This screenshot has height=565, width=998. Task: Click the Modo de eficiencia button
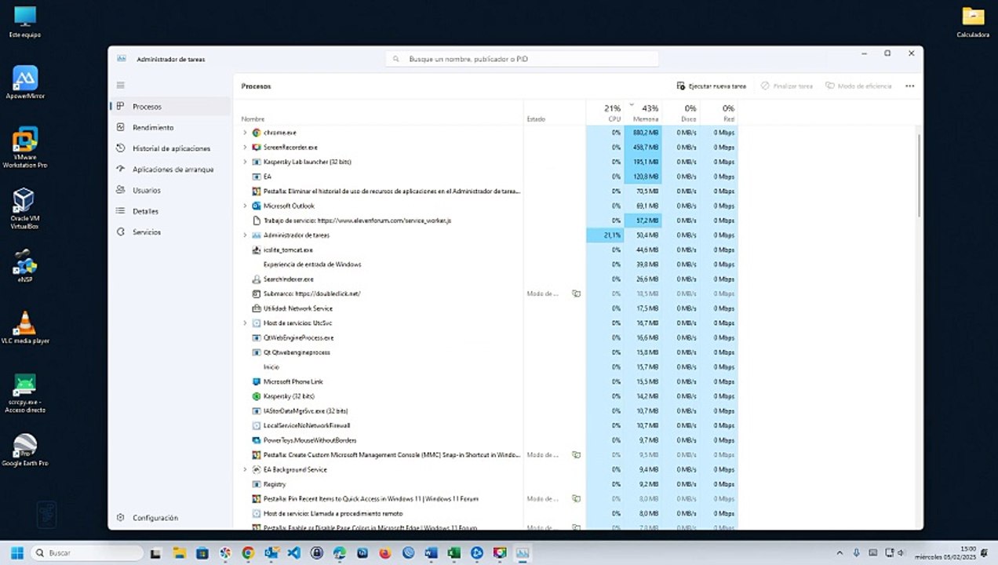[x=858, y=86]
